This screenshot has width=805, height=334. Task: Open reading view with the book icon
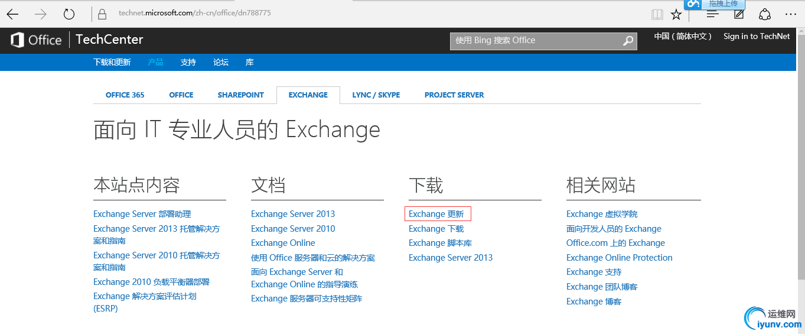tap(657, 14)
